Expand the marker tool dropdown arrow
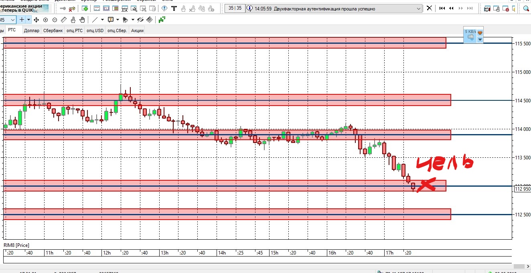 (133, 20)
